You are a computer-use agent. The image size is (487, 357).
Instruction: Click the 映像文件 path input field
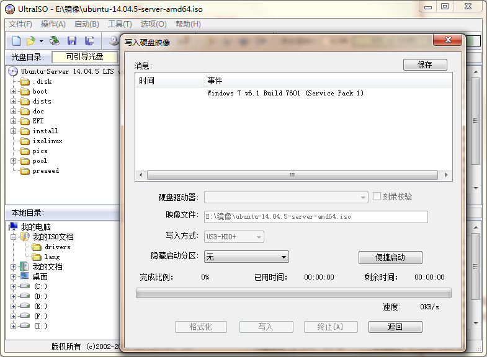point(316,217)
